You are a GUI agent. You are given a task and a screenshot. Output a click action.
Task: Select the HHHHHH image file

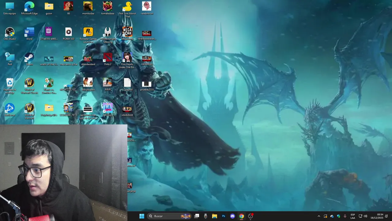[147, 60]
